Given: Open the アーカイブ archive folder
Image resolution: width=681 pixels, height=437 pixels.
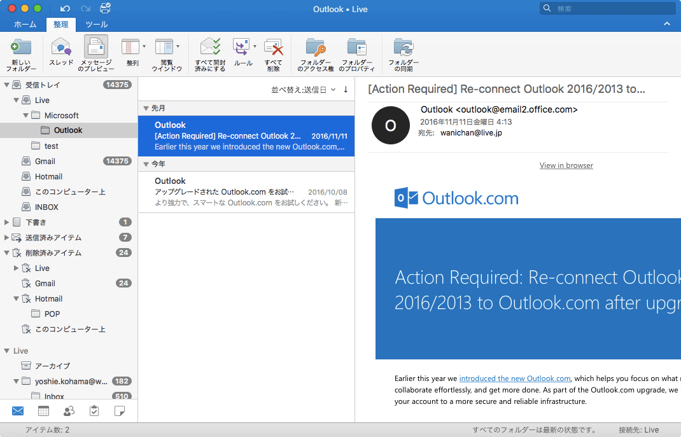Looking at the screenshot, I should pyautogui.click(x=69, y=366).
